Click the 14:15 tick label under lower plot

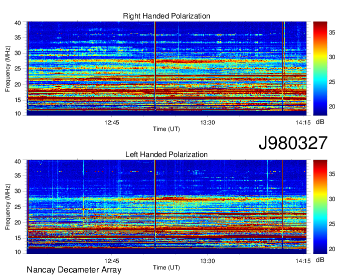[303, 261]
